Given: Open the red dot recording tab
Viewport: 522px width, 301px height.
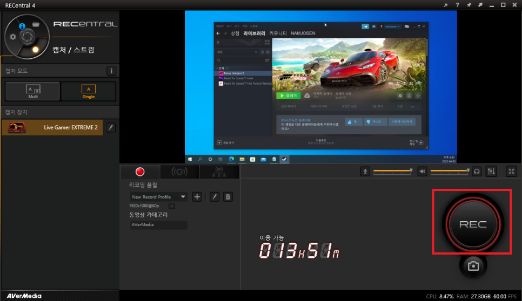Looking at the screenshot, I should 140,172.
